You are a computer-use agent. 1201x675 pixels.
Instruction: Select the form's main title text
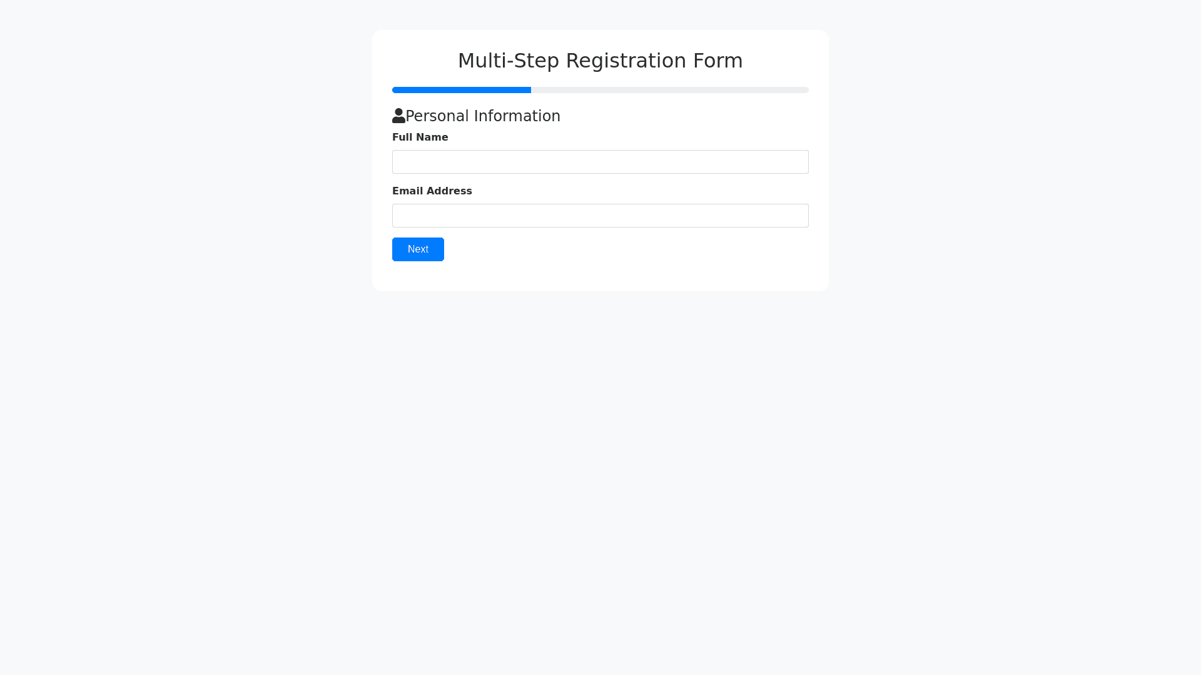(600, 61)
